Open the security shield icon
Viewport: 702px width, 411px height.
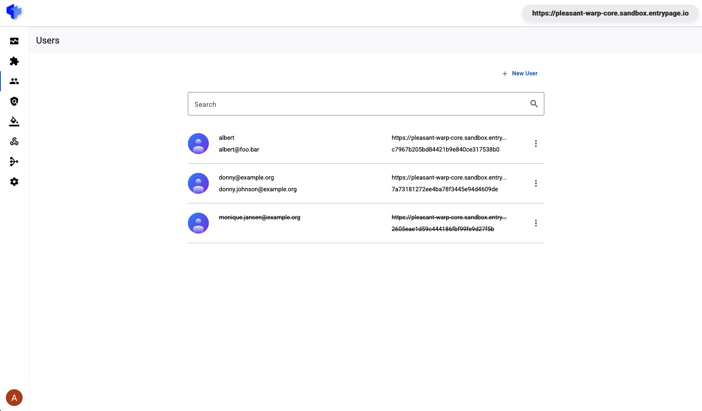[x=14, y=101]
